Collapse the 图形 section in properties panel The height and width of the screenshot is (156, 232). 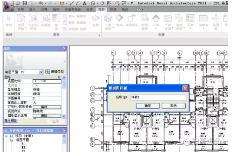pyautogui.click(x=59, y=77)
